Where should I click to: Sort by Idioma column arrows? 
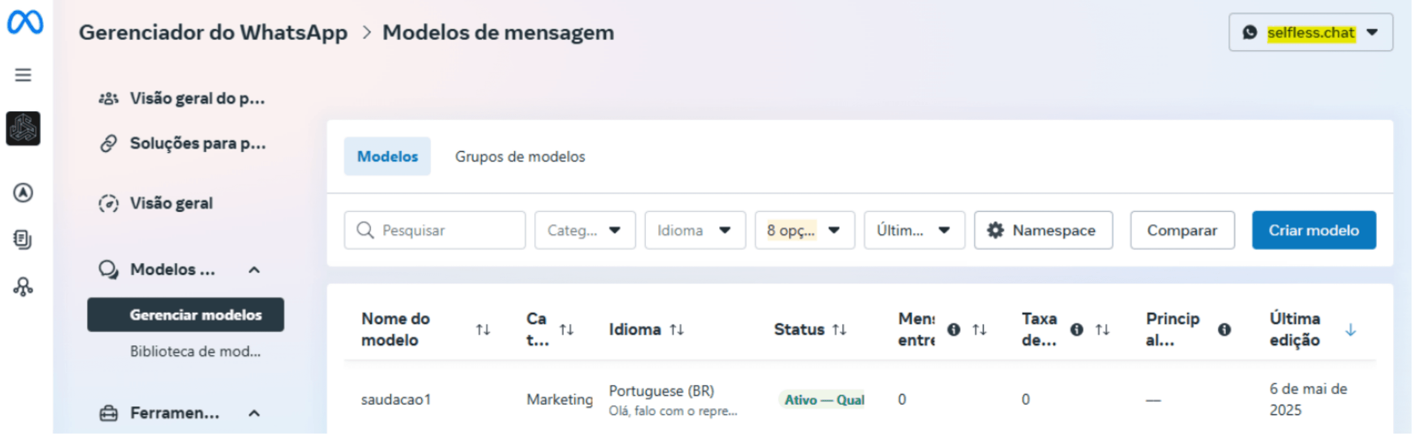(x=677, y=330)
